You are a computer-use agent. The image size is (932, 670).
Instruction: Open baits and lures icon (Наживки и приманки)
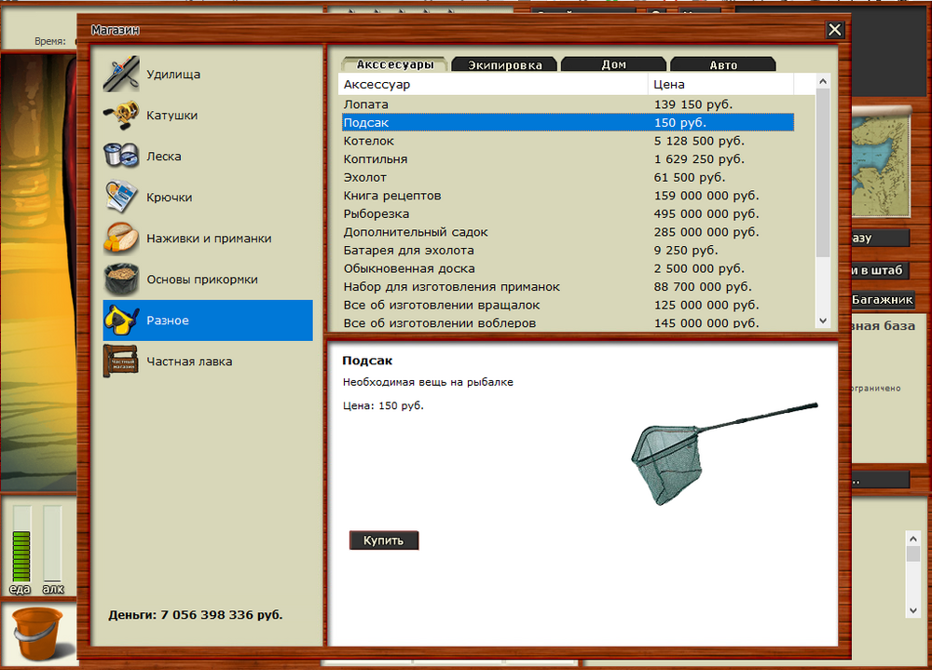[121, 239]
